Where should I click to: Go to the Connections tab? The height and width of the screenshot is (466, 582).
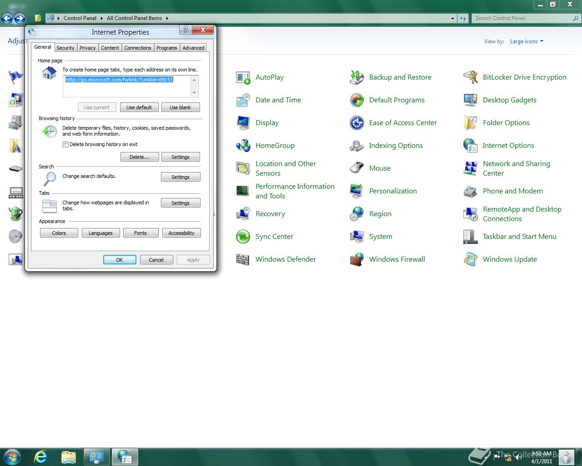(x=138, y=48)
